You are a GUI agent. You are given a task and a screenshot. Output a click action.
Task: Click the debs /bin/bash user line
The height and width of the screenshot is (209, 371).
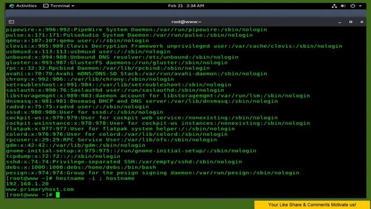[x=81, y=167]
